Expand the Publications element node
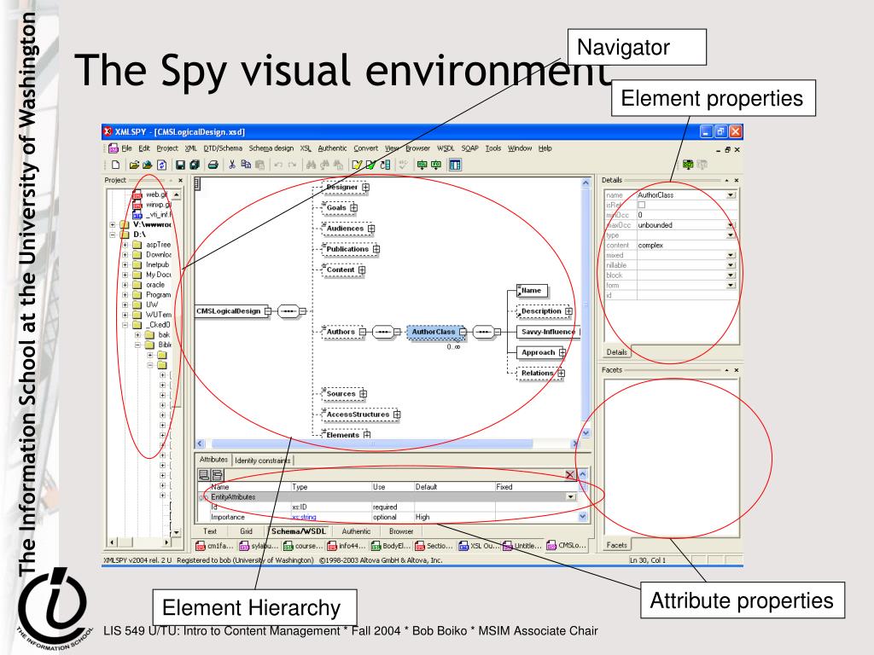This screenshot has height=655, width=874. (376, 249)
